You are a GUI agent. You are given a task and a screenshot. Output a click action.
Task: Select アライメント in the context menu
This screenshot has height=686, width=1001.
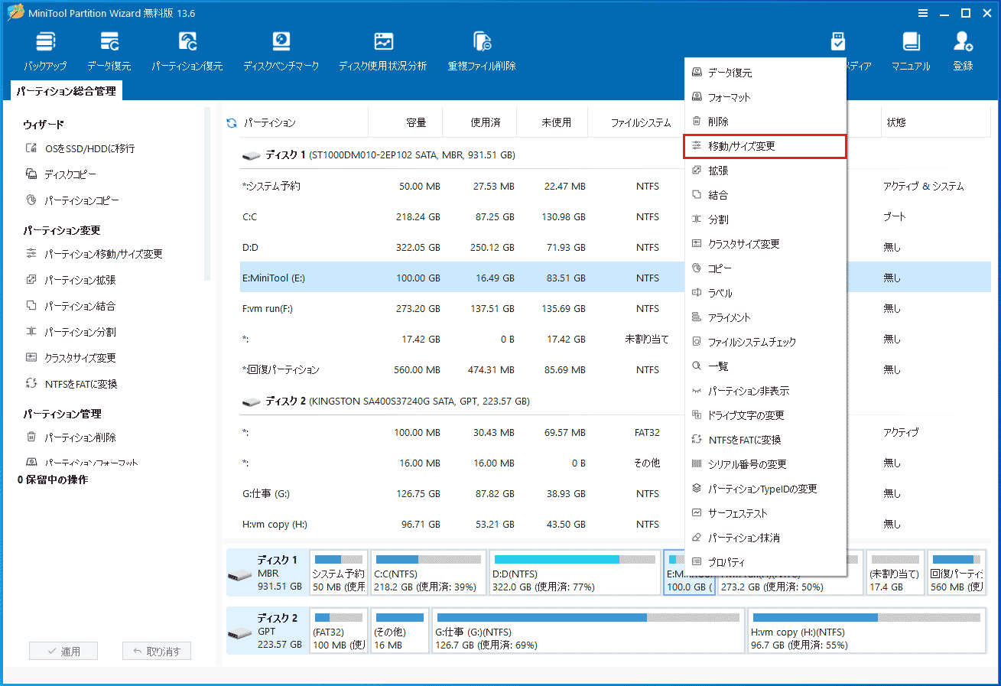(x=765, y=317)
